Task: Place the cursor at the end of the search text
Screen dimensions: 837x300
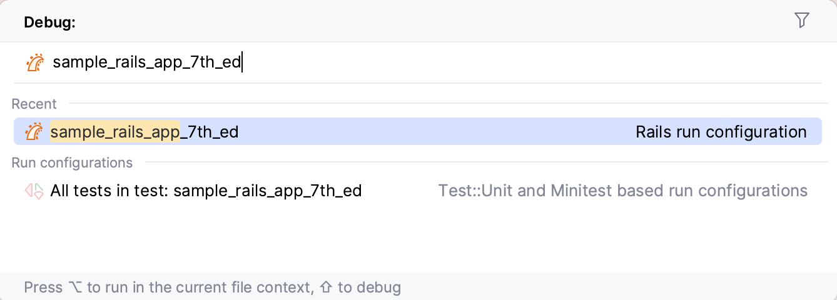Action: [x=241, y=62]
